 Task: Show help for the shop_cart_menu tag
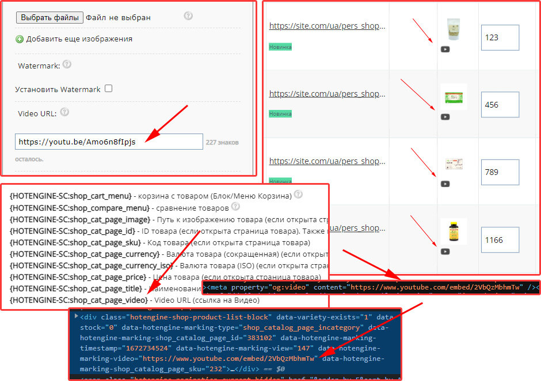click(298, 195)
